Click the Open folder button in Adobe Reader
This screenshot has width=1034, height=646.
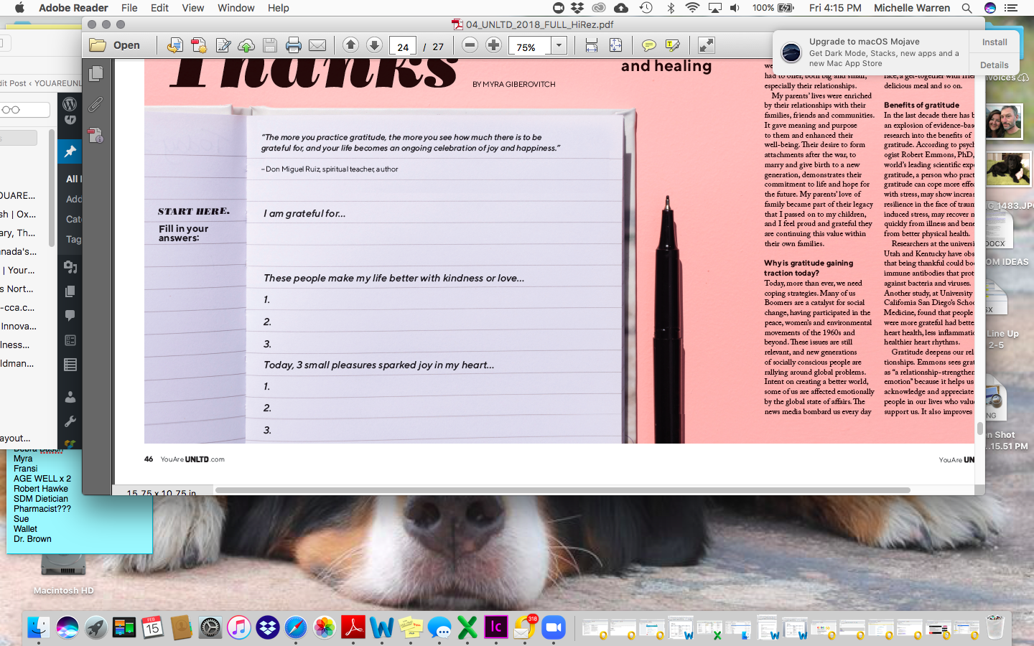[x=115, y=45]
